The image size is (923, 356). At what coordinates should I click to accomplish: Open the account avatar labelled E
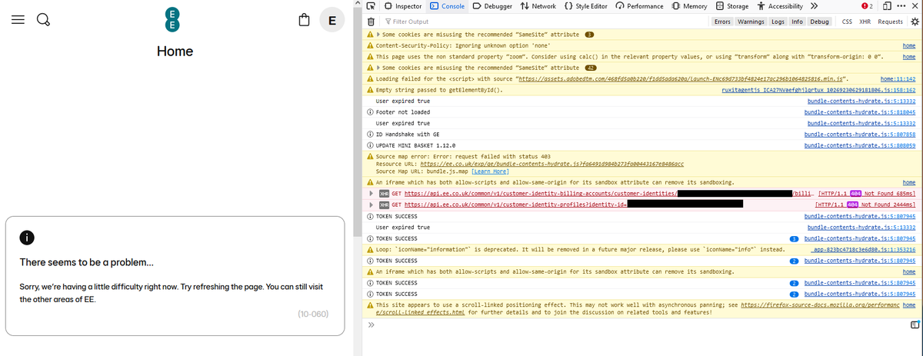pyautogui.click(x=332, y=20)
